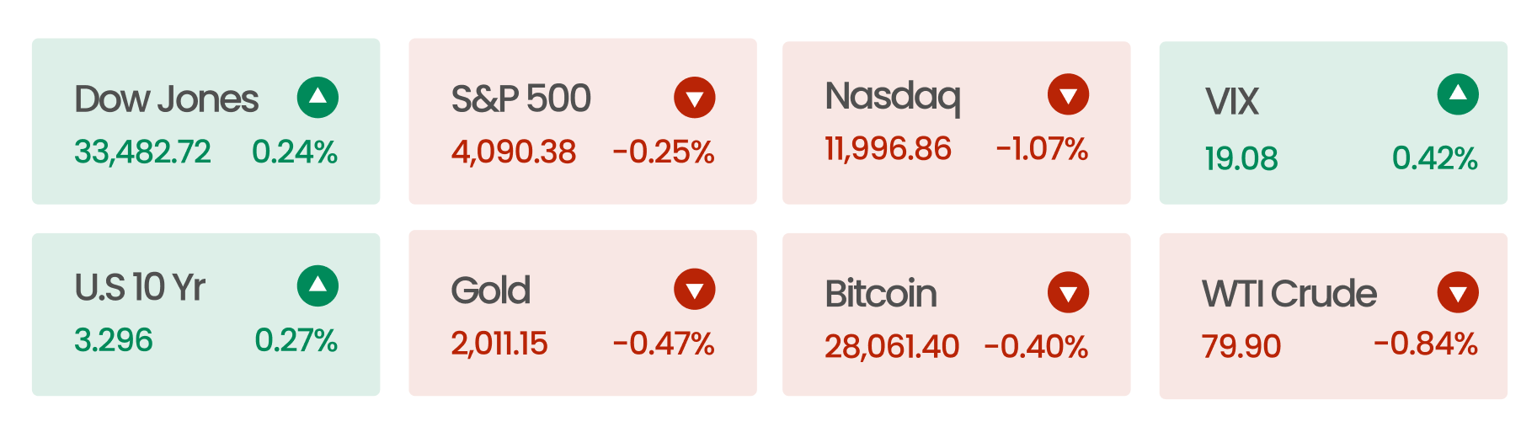Click the green up arrow on Dow Jones
The image size is (1537, 432).
[x=318, y=98]
